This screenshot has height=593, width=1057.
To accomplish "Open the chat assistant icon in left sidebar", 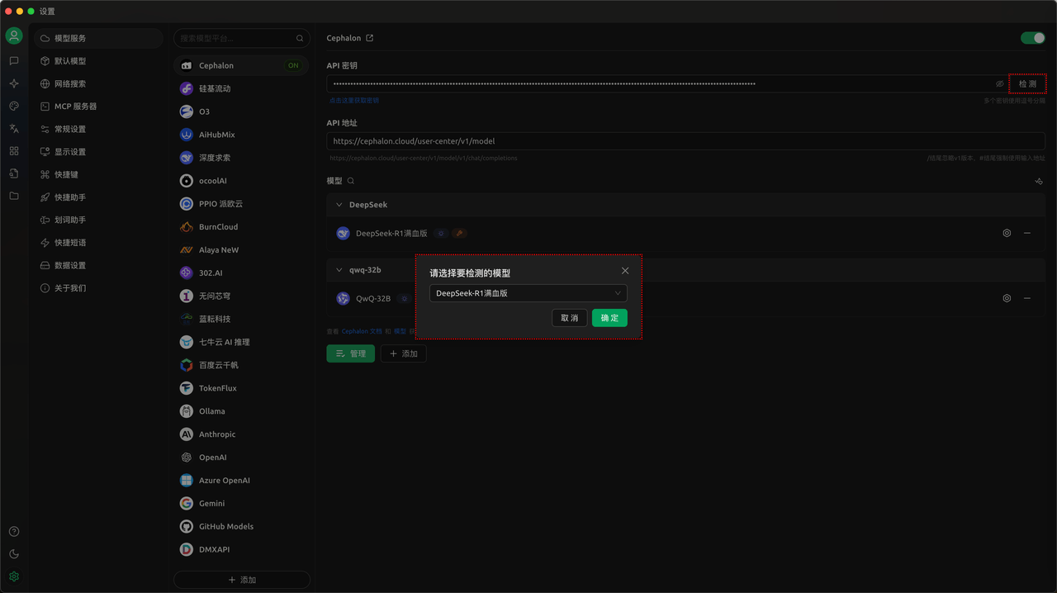I will (14, 61).
